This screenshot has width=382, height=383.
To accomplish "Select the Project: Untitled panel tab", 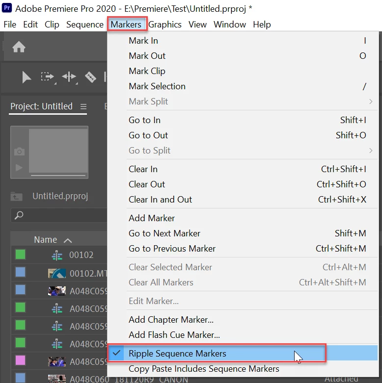I will click(x=41, y=106).
